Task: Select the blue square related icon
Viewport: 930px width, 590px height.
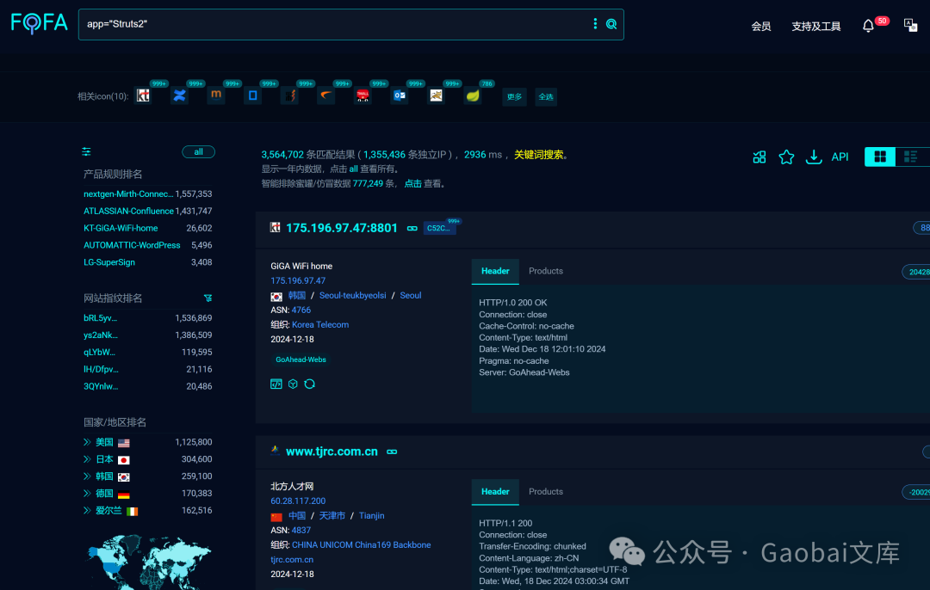Action: coord(252,95)
